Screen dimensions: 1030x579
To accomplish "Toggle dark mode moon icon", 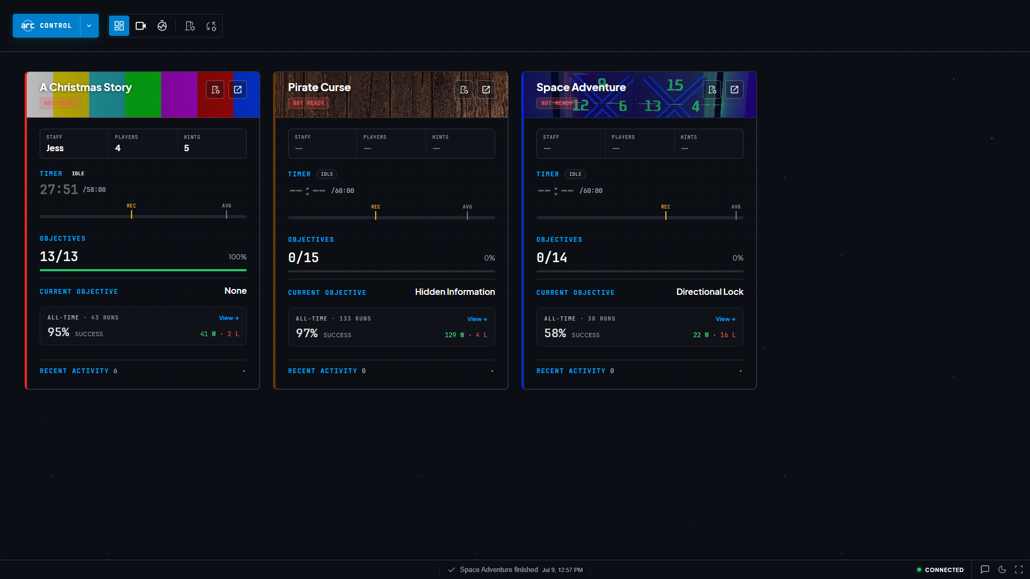I will pyautogui.click(x=1002, y=570).
